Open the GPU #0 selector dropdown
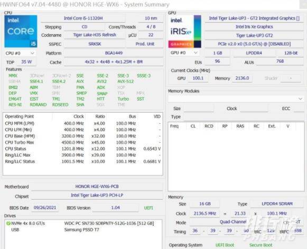Viewport: 307px width, 249px height. click(x=184, y=53)
